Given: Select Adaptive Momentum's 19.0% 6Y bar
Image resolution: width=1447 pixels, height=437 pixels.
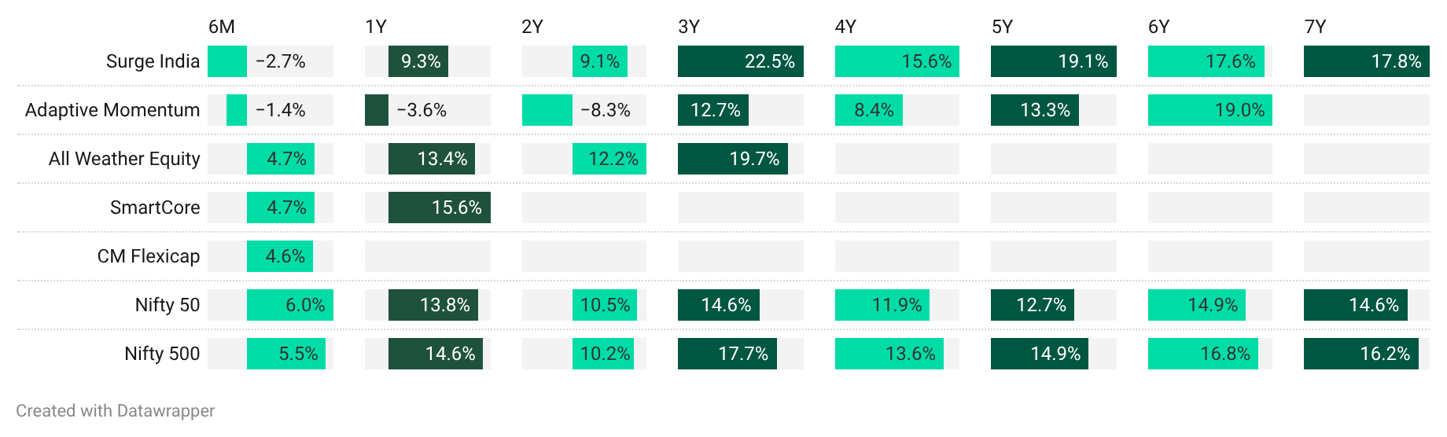Looking at the screenshot, I should click(1210, 110).
